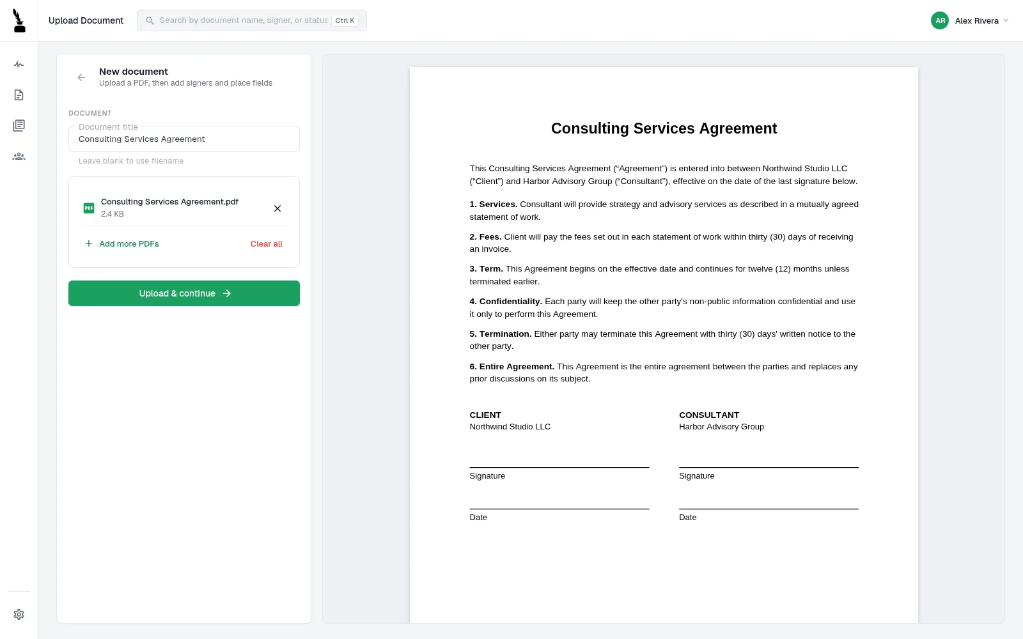Open the activity pulse sidebar icon
The height and width of the screenshot is (639, 1023).
coord(19,65)
